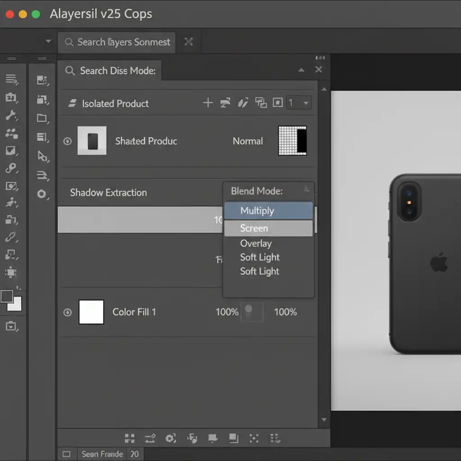The image size is (461, 461).
Task: Toggle the square mask icon beside number dropdown
Action: [278, 103]
